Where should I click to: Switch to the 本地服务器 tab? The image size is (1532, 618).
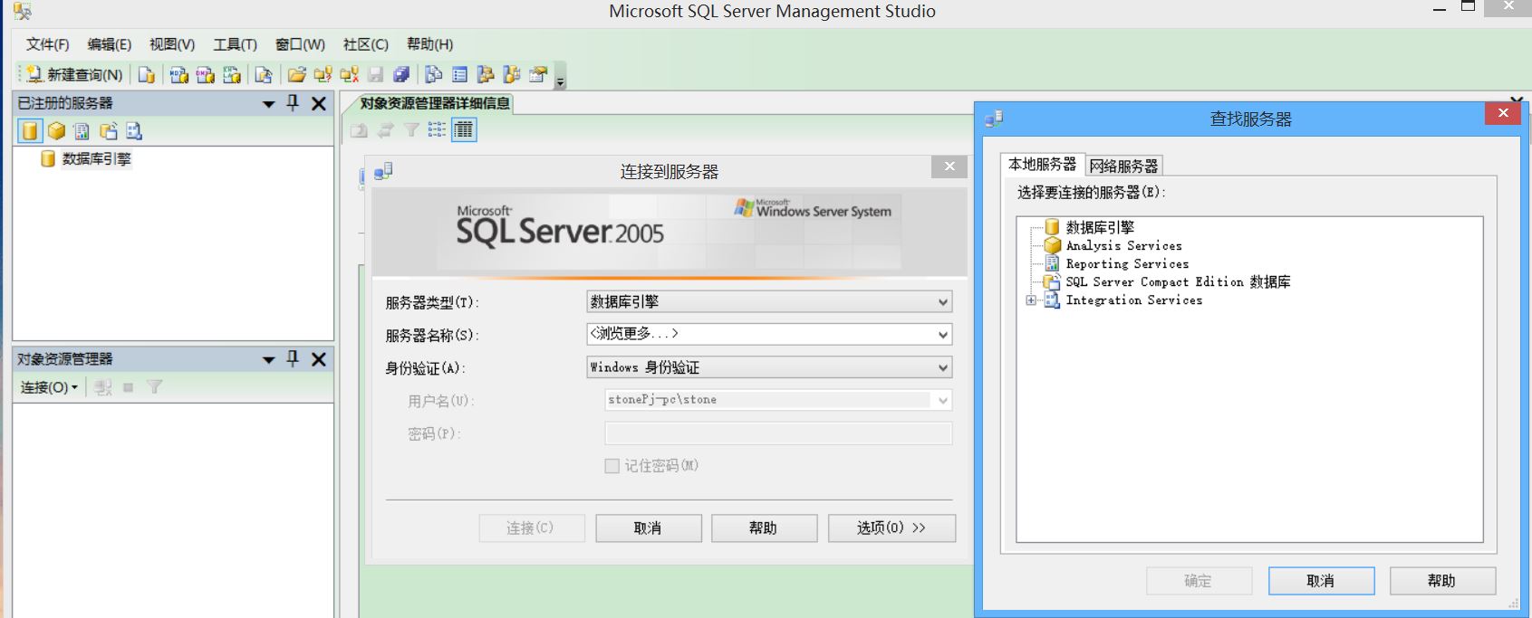point(1042,164)
